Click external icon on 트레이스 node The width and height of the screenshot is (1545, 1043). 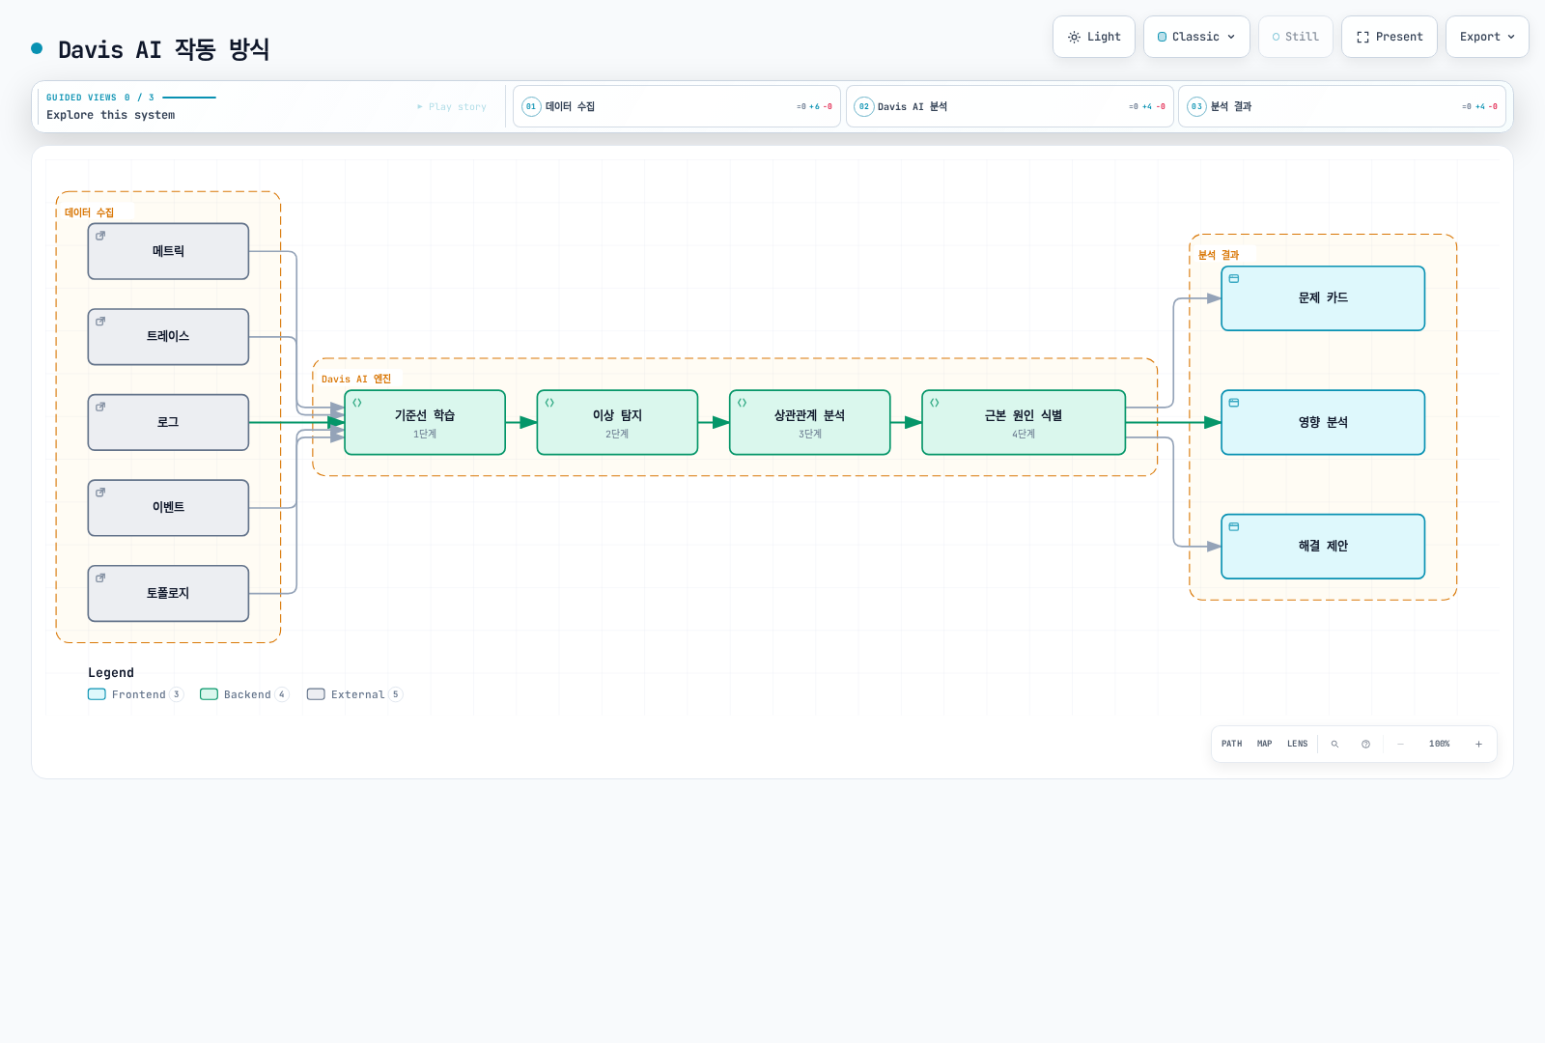(x=100, y=322)
